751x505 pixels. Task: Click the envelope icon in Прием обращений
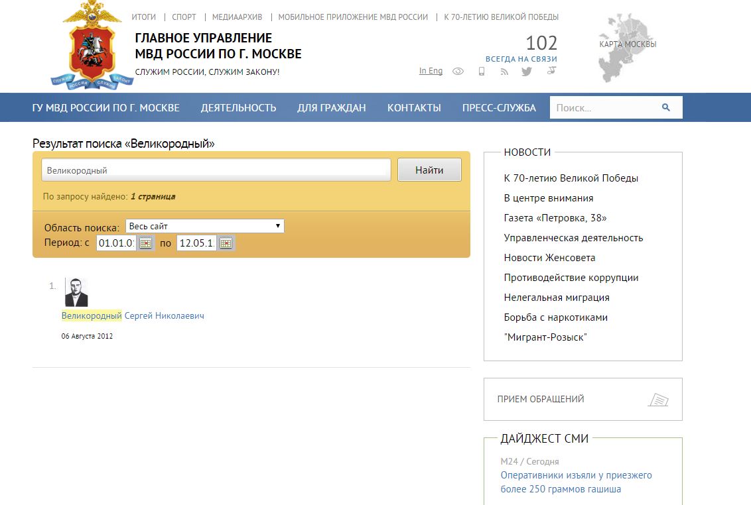tap(658, 399)
